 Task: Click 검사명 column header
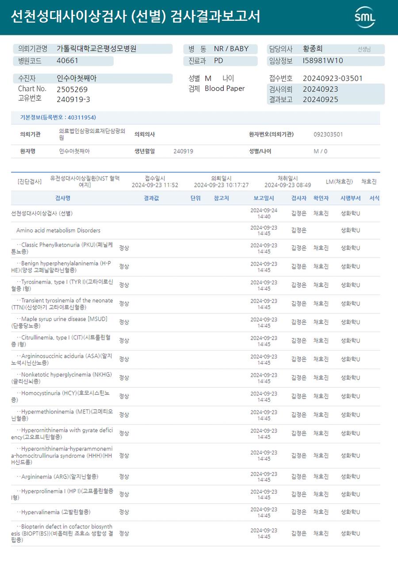63,198
